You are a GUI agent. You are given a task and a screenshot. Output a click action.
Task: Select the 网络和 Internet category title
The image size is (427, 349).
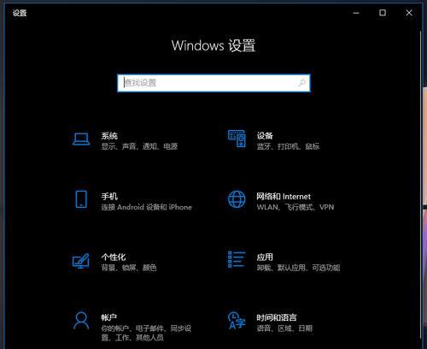click(284, 196)
